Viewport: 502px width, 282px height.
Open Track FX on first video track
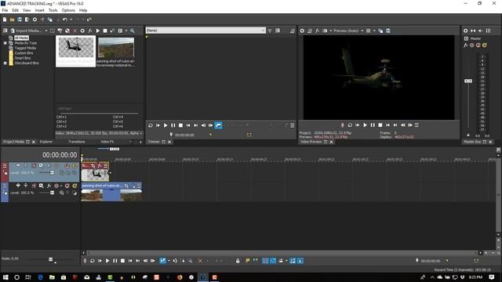pyautogui.click(x=49, y=165)
